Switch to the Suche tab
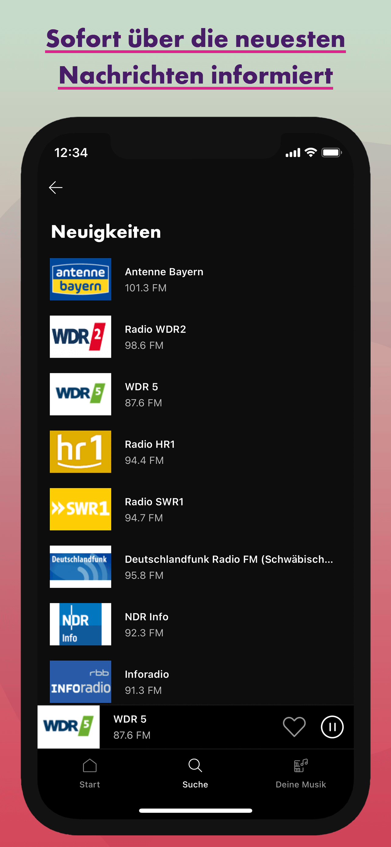391x847 pixels. point(195,774)
